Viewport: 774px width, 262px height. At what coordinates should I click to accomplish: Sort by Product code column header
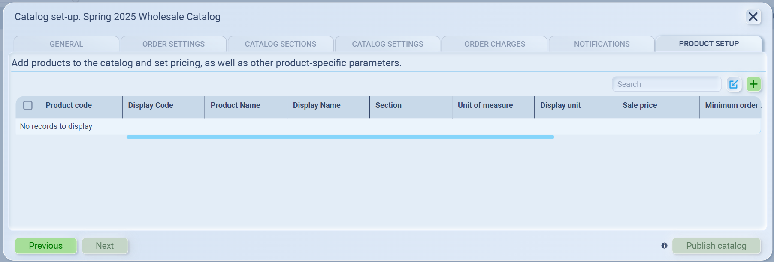click(x=69, y=105)
